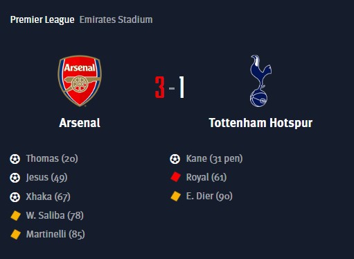The image size is (354, 259).
Task: Open the Tottenham Hotspur team name link
Action: (x=260, y=123)
